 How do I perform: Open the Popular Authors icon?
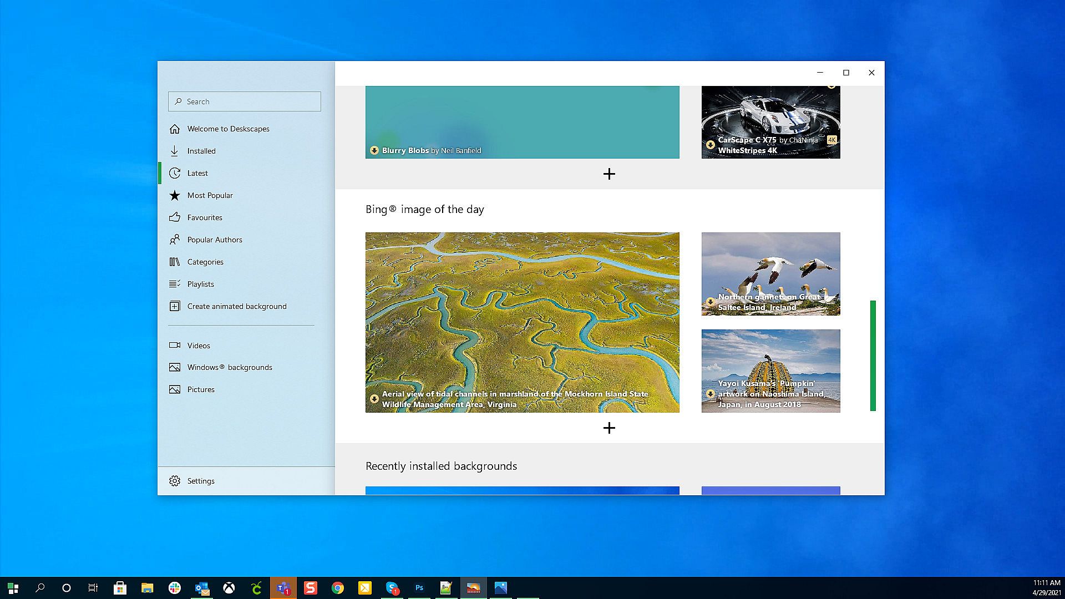[x=175, y=240]
